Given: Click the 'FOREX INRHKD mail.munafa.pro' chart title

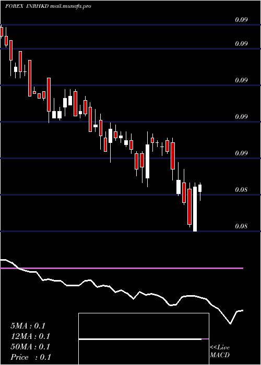Looking at the screenshot, I should pyautogui.click(x=48, y=6).
